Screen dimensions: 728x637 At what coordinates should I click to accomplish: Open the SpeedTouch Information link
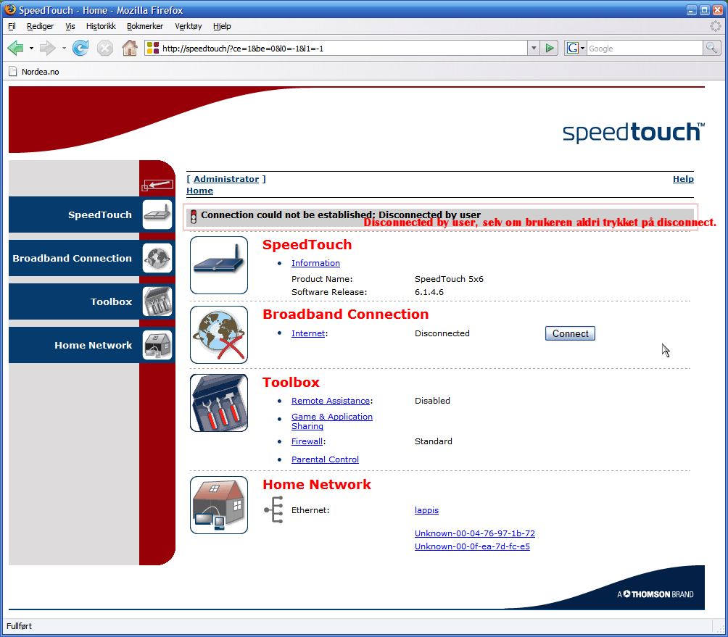coord(315,263)
